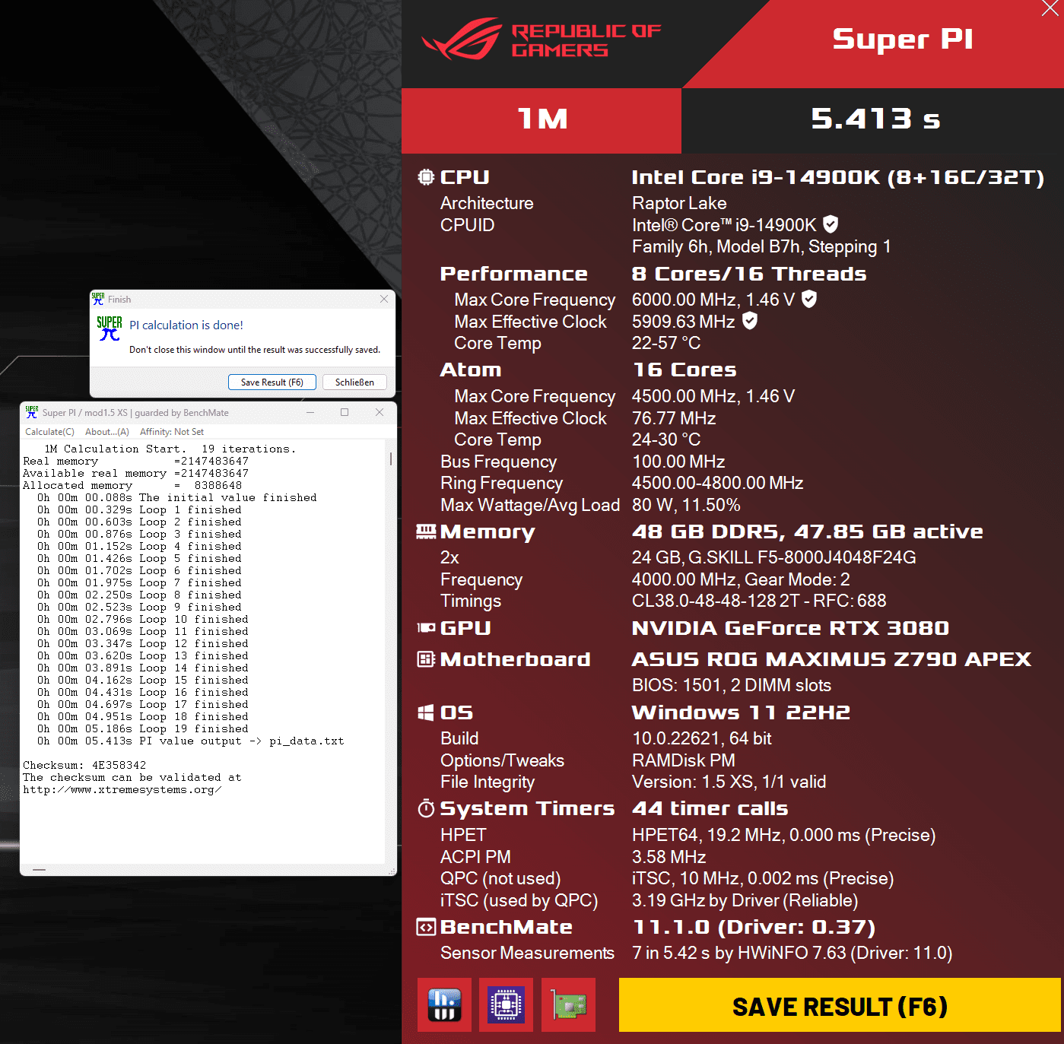
Task: Close the BenchMate result panel with X
Action: pos(1050,9)
